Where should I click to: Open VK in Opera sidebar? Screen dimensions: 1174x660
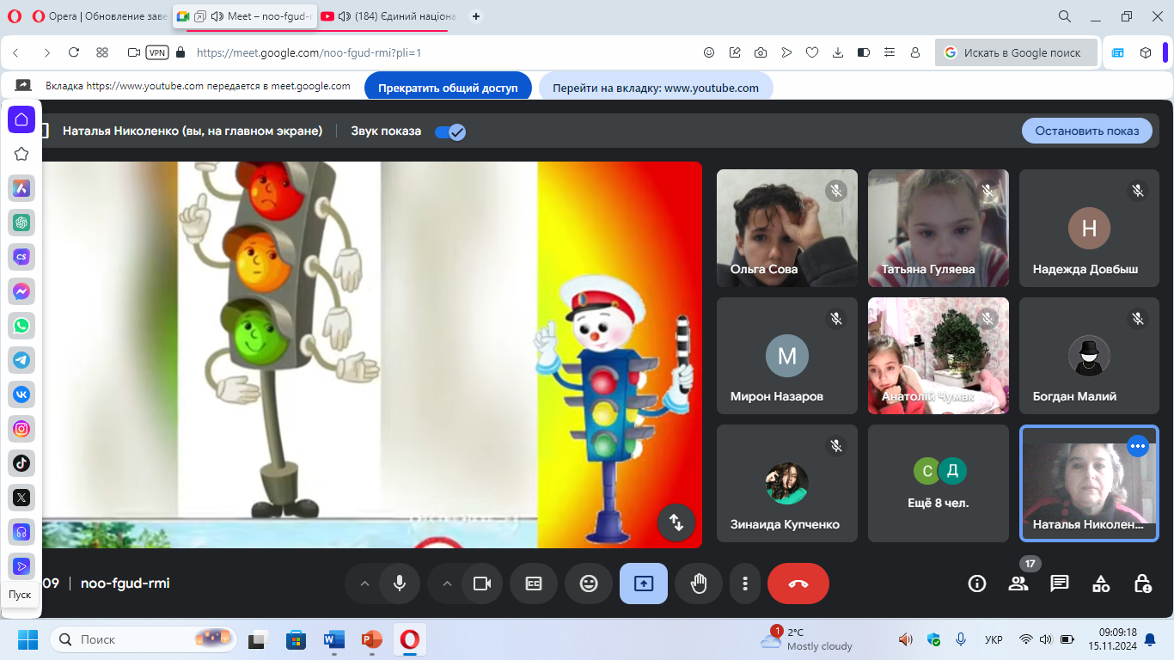tap(21, 394)
